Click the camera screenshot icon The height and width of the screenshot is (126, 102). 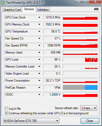pyautogui.click(x=96, y=9)
